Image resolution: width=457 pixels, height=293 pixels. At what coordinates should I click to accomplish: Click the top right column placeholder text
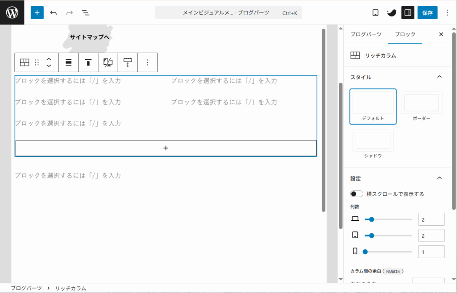click(224, 81)
